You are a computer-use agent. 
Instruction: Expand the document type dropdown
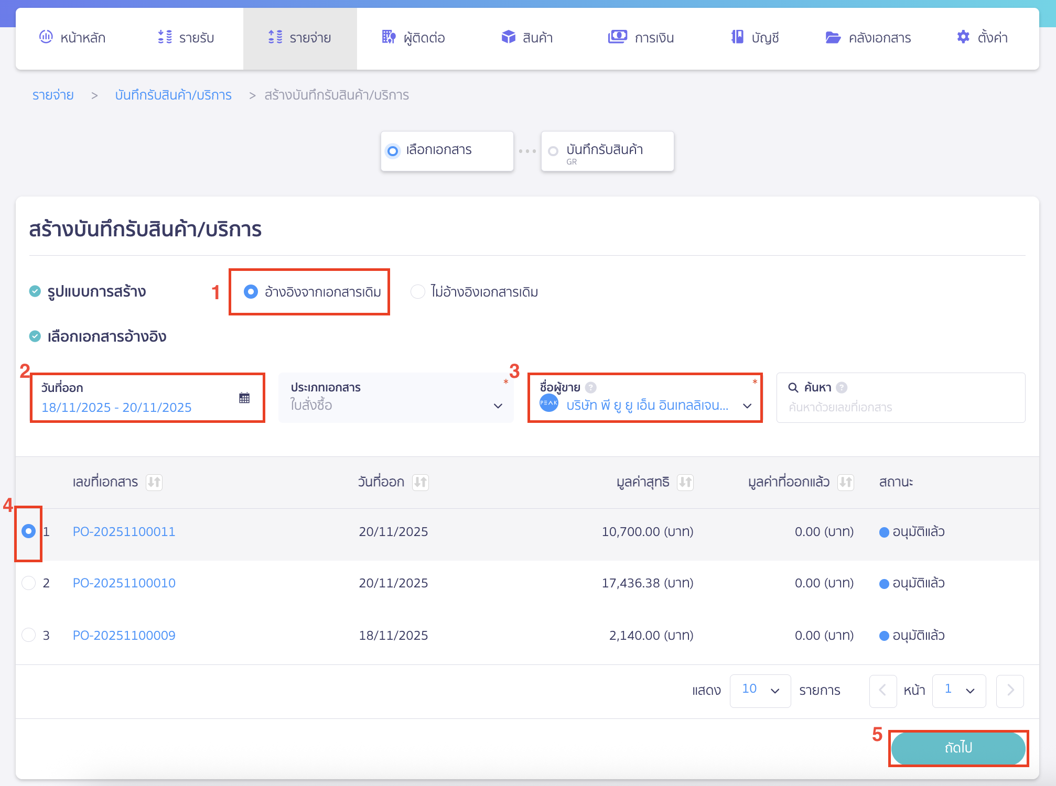tap(498, 406)
